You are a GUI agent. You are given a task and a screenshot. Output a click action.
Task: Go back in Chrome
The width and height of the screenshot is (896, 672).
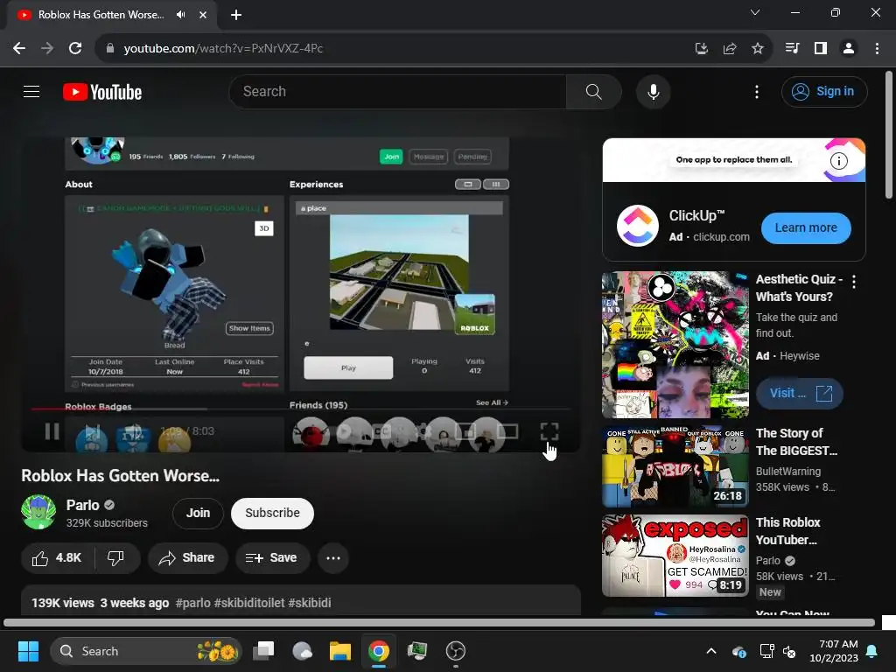pos(19,49)
